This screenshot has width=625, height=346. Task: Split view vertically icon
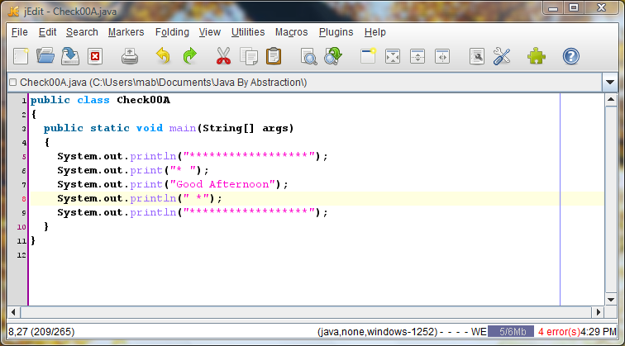click(442, 56)
